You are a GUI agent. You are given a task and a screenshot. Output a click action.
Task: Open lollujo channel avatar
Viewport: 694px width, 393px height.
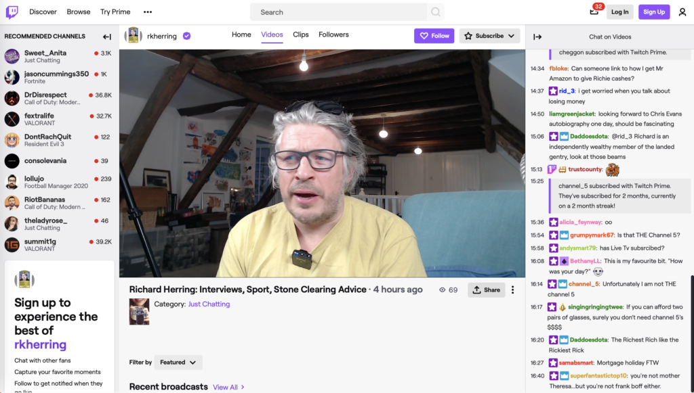pos(12,182)
